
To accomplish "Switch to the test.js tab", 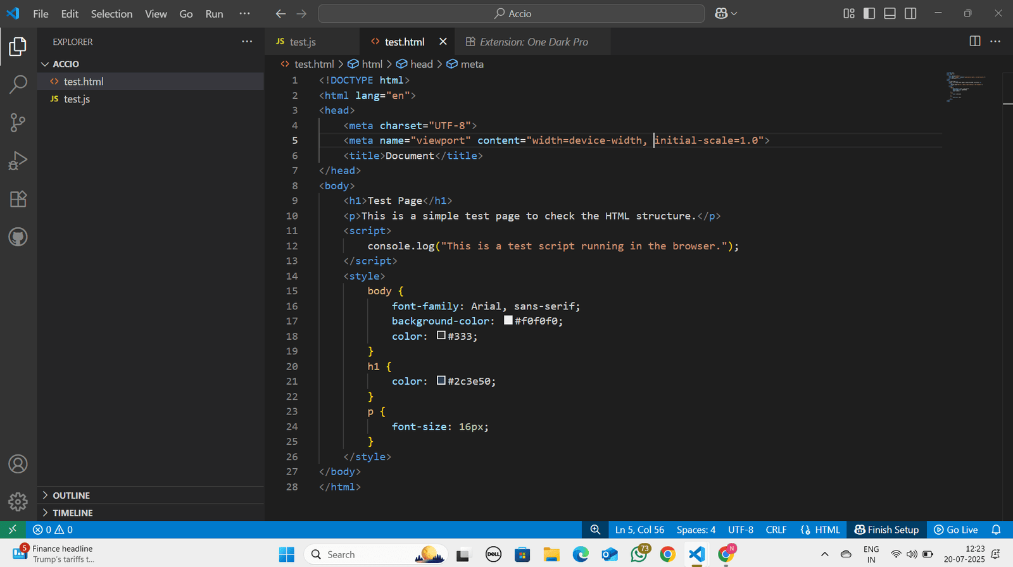I will (x=302, y=42).
